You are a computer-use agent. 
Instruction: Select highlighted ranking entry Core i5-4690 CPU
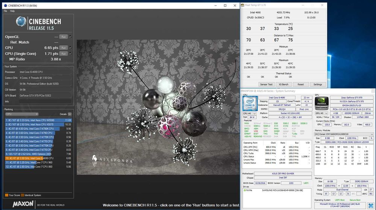coord(38,158)
